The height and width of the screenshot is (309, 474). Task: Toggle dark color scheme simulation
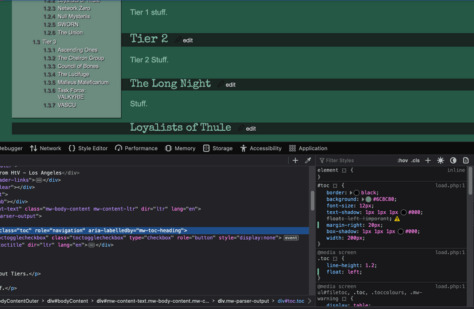click(453, 161)
